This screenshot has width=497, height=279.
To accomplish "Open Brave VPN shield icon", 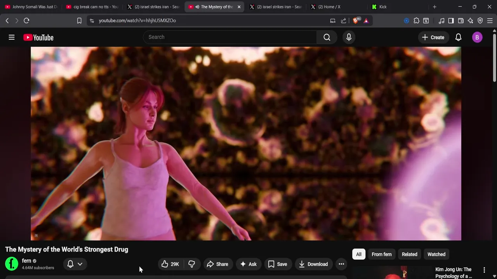I will [480, 21].
